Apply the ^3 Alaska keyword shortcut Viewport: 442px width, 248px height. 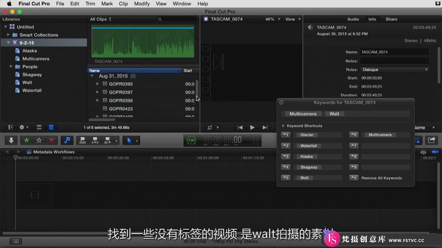point(286,156)
